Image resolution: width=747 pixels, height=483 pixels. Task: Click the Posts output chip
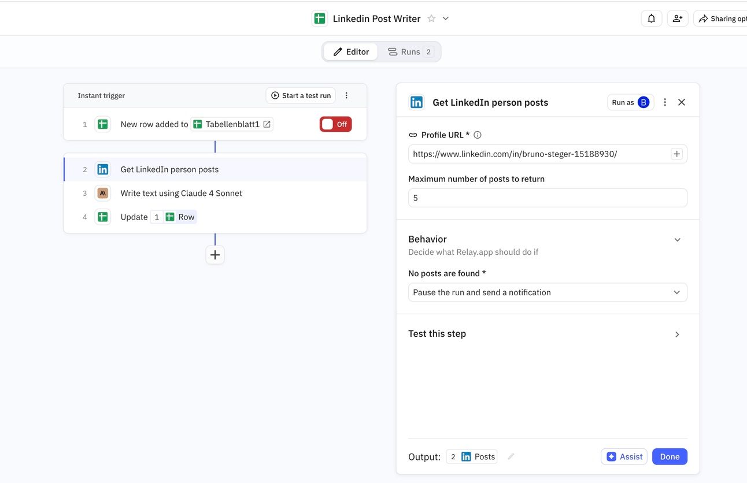click(472, 456)
